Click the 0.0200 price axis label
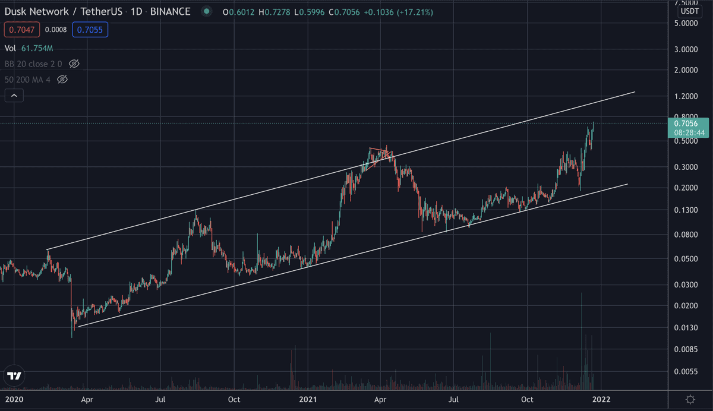The image size is (713, 411). tap(687, 306)
